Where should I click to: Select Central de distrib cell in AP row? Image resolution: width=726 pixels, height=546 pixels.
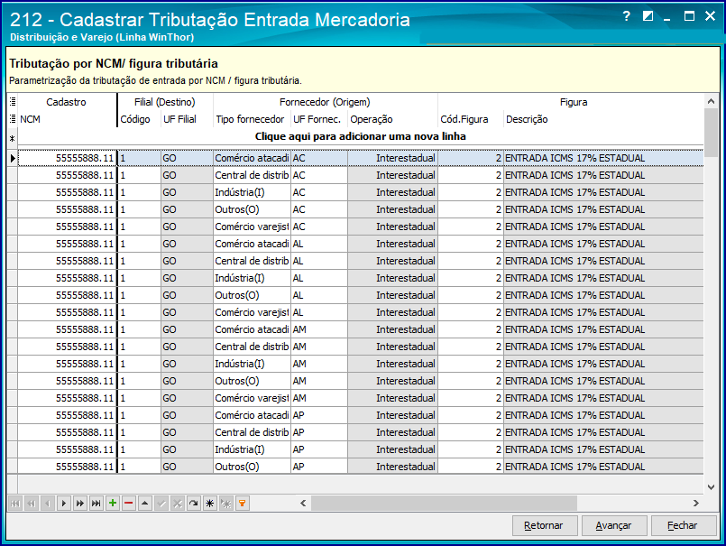click(252, 432)
